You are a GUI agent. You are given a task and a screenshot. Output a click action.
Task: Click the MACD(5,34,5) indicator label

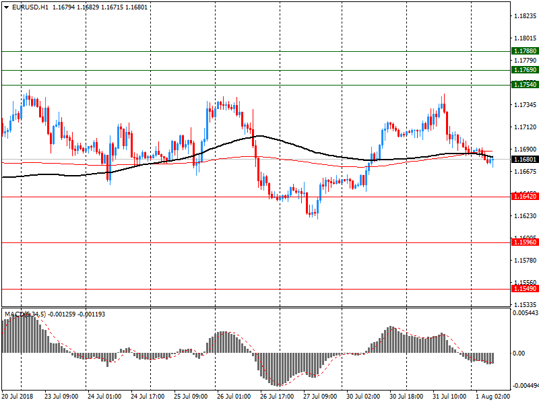coord(26,314)
